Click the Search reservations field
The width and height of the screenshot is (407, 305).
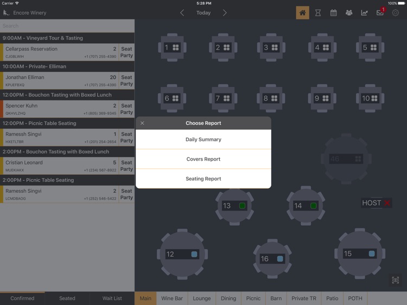click(67, 26)
